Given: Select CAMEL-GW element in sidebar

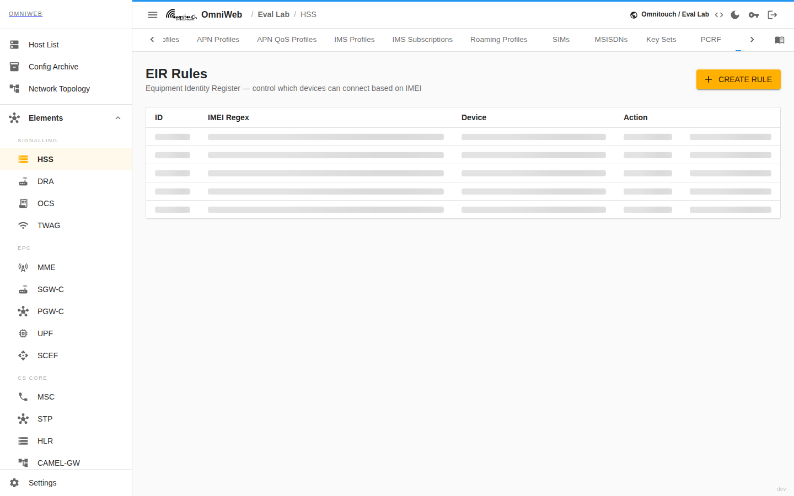Looking at the screenshot, I should pos(66,462).
